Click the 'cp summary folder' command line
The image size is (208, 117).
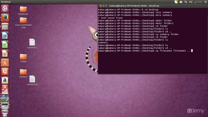coord(138,34)
